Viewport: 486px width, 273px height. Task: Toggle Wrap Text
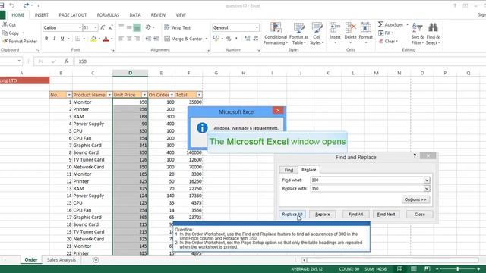(x=177, y=27)
